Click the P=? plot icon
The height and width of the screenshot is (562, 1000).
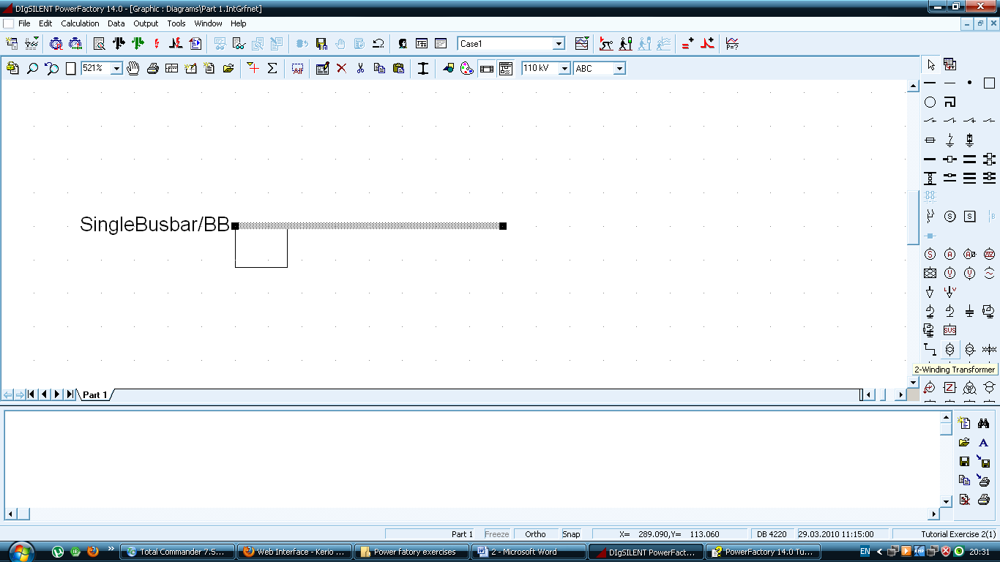pos(732,44)
